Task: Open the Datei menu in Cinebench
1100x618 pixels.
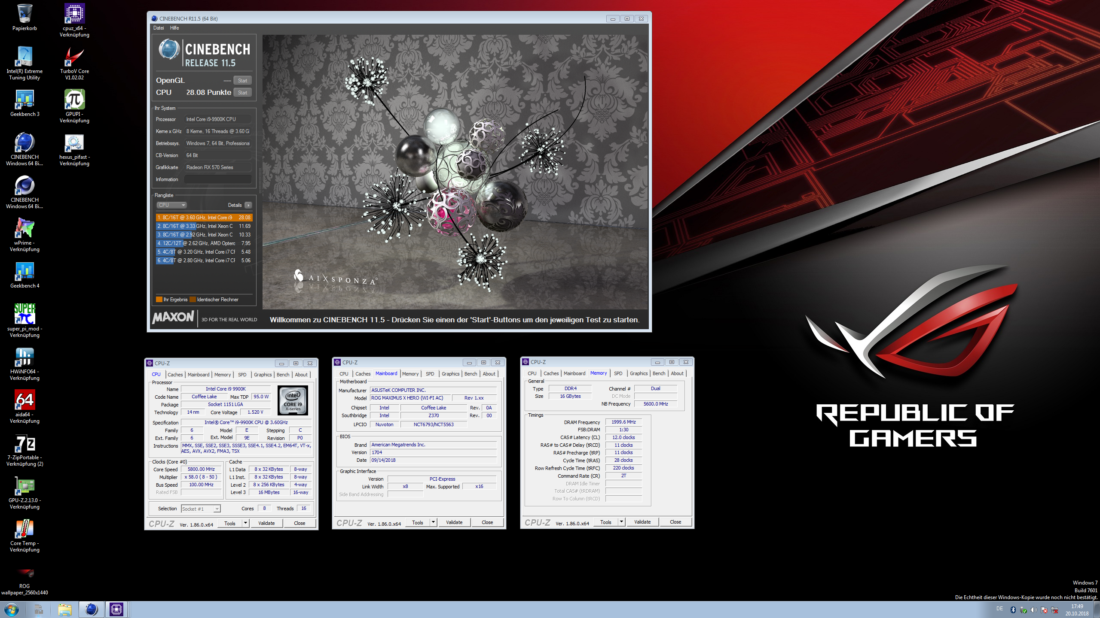Action: pyautogui.click(x=159, y=28)
